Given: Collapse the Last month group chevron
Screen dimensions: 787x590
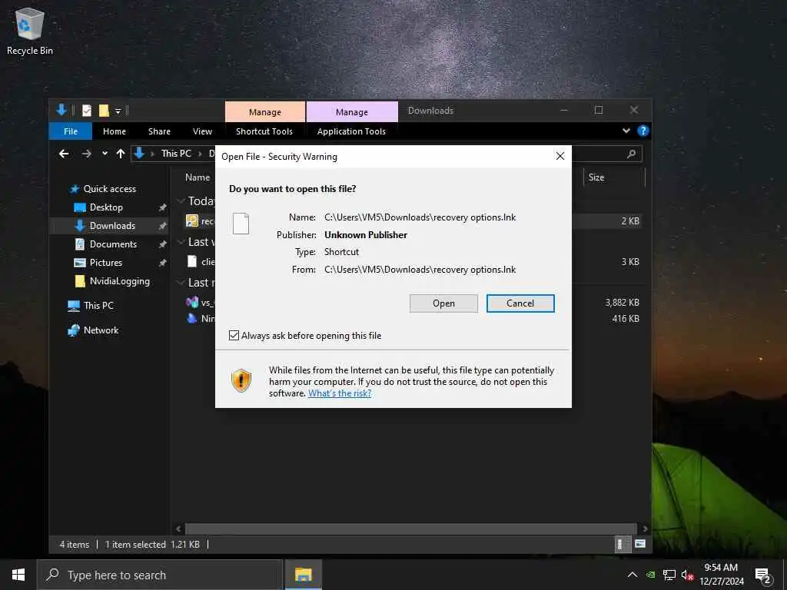Looking at the screenshot, I should pyautogui.click(x=181, y=283).
